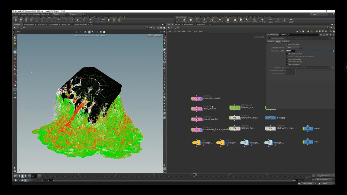Select the spaceship_render geometry node
Viewport: 347px width, 195px height.
point(197,98)
